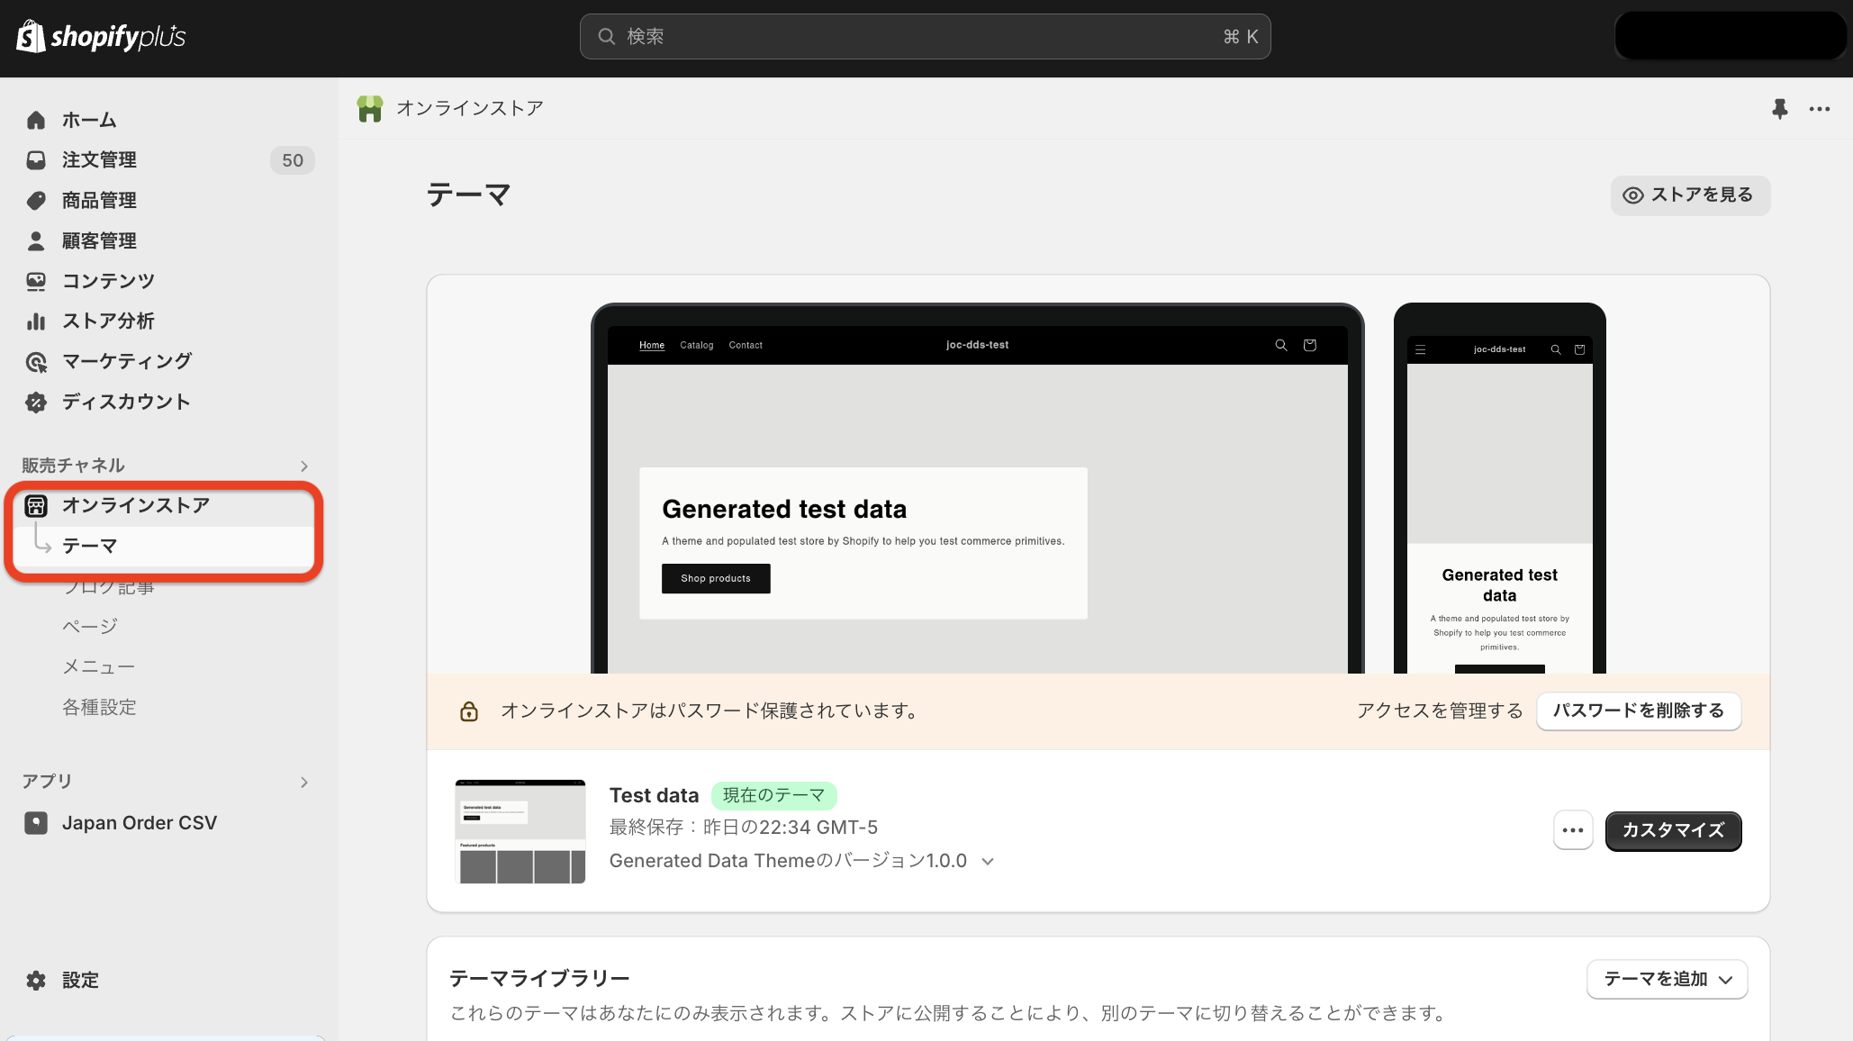Click the パスワードを削除する remove password button
This screenshot has height=1041, width=1853.
tap(1639, 711)
